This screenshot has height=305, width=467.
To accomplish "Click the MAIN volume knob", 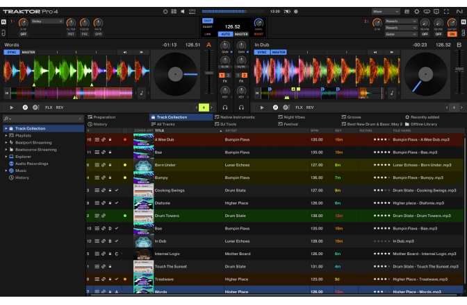I will click(x=259, y=23).
